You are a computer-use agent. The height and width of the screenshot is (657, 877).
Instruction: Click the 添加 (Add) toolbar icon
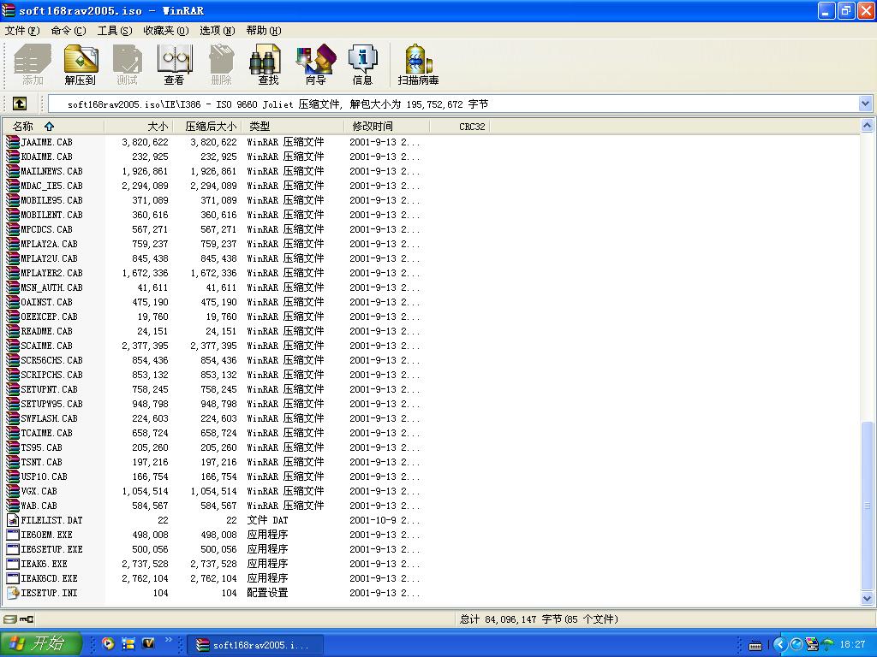[33, 65]
